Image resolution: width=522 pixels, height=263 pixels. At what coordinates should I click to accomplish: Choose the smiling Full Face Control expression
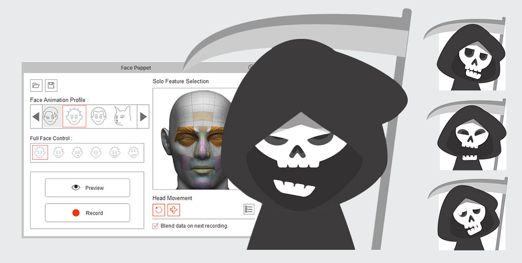tap(58, 153)
